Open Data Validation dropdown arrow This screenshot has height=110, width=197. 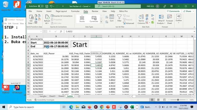150,23
